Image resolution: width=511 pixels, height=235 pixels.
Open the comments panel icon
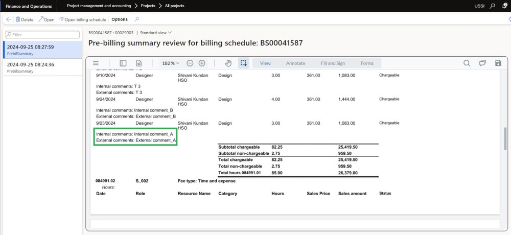(482, 63)
